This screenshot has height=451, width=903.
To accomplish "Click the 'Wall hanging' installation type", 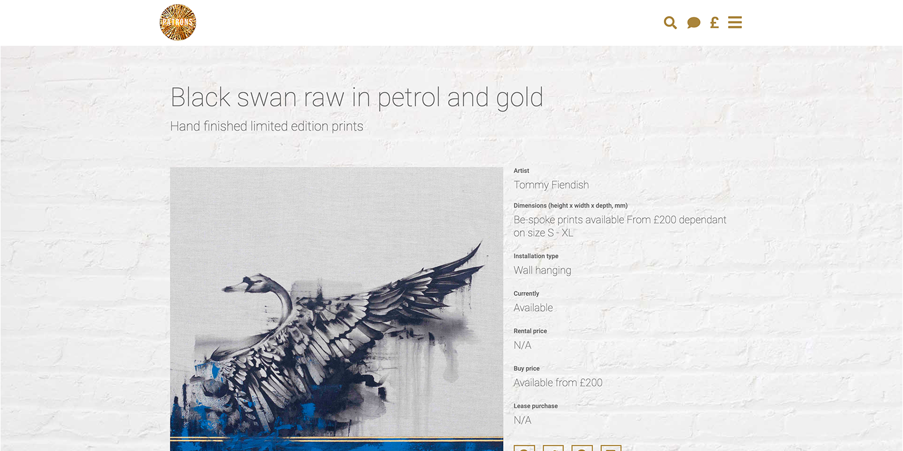I will pos(542,270).
